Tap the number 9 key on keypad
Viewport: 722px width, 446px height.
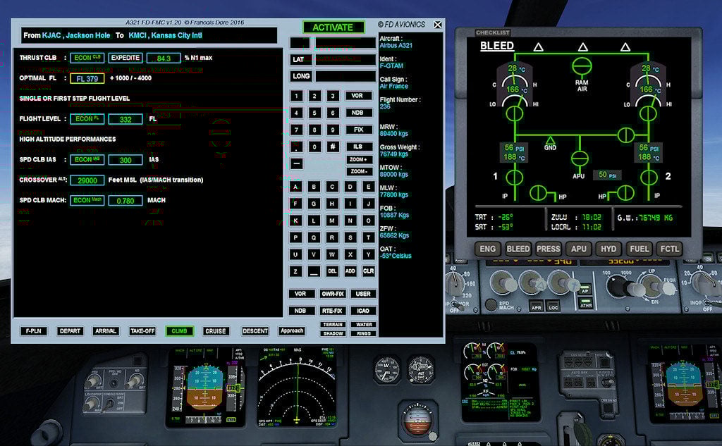tap(333, 130)
